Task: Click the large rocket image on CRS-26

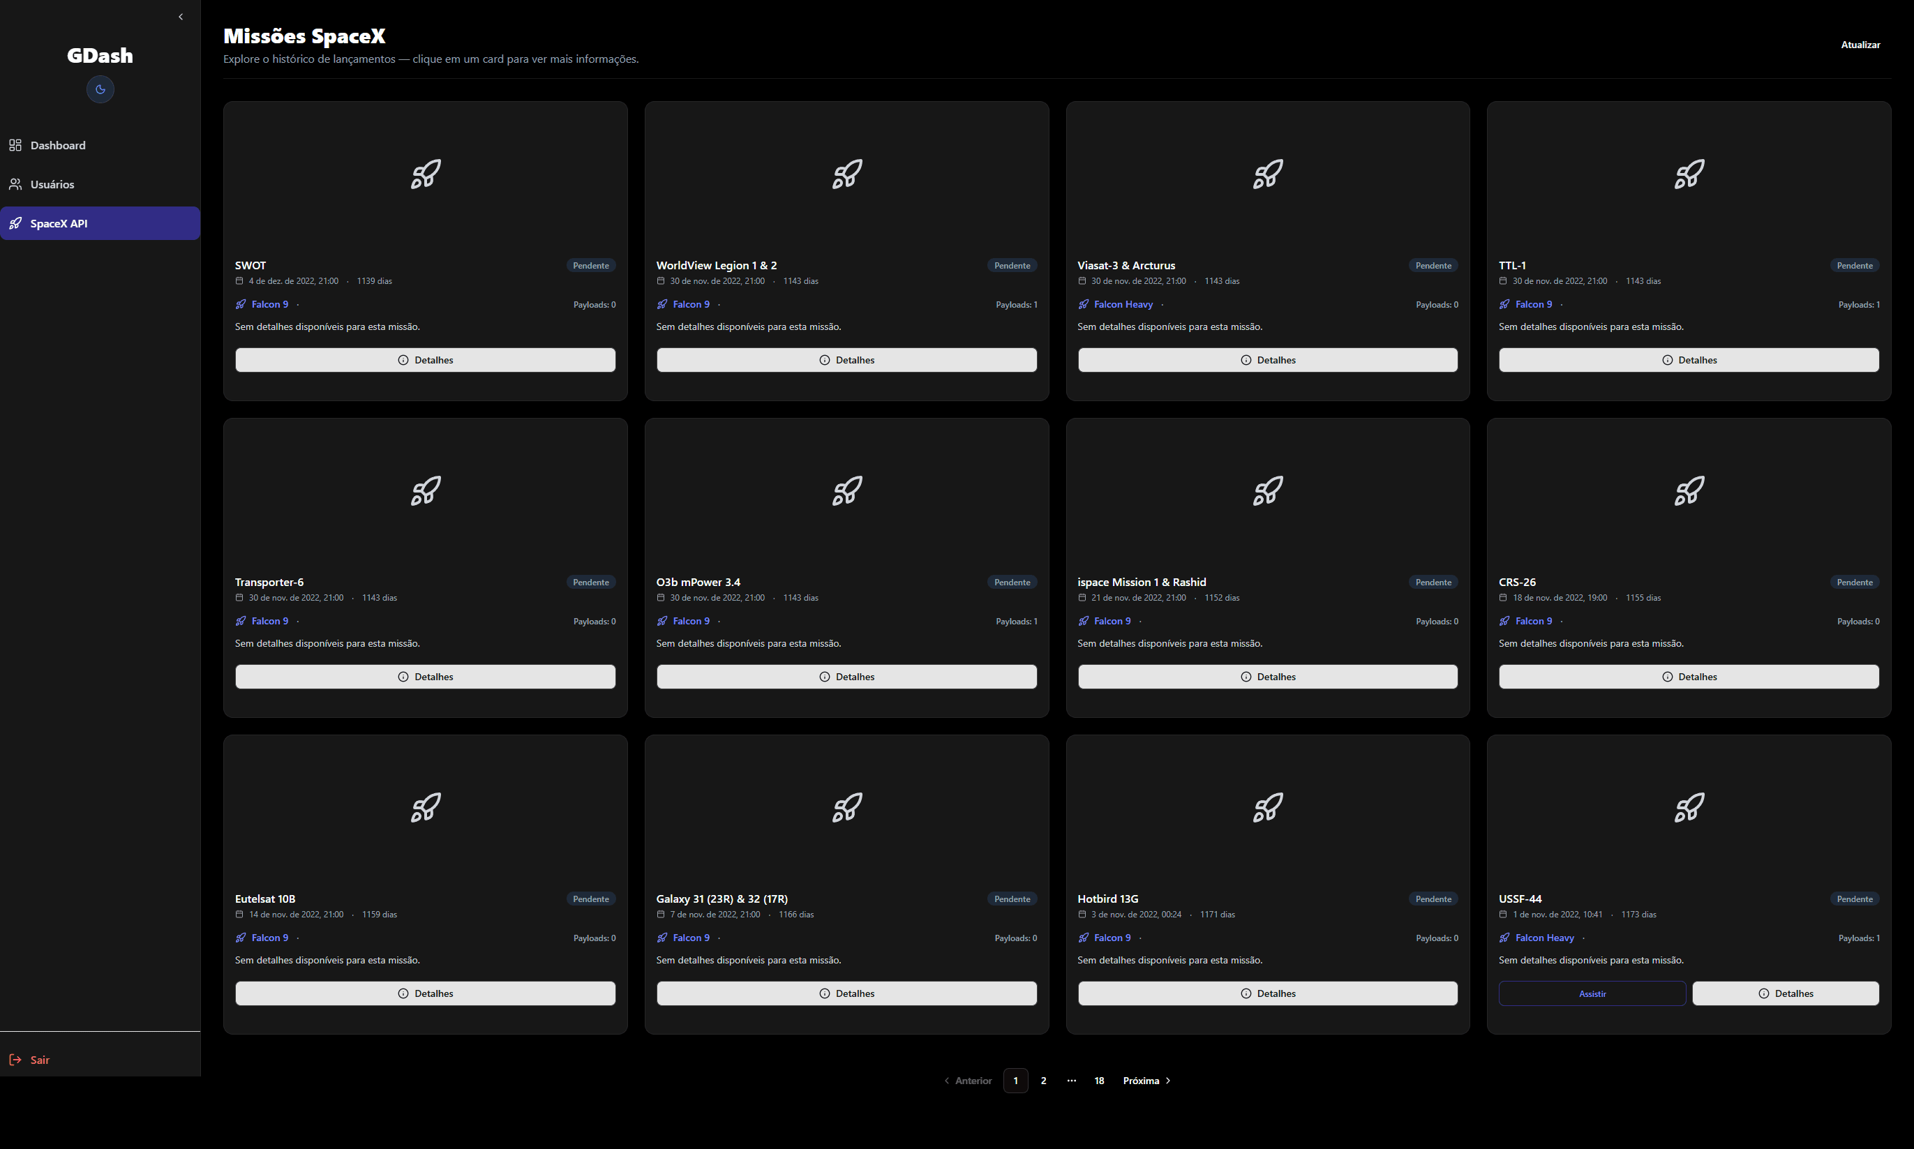Action: coord(1689,491)
